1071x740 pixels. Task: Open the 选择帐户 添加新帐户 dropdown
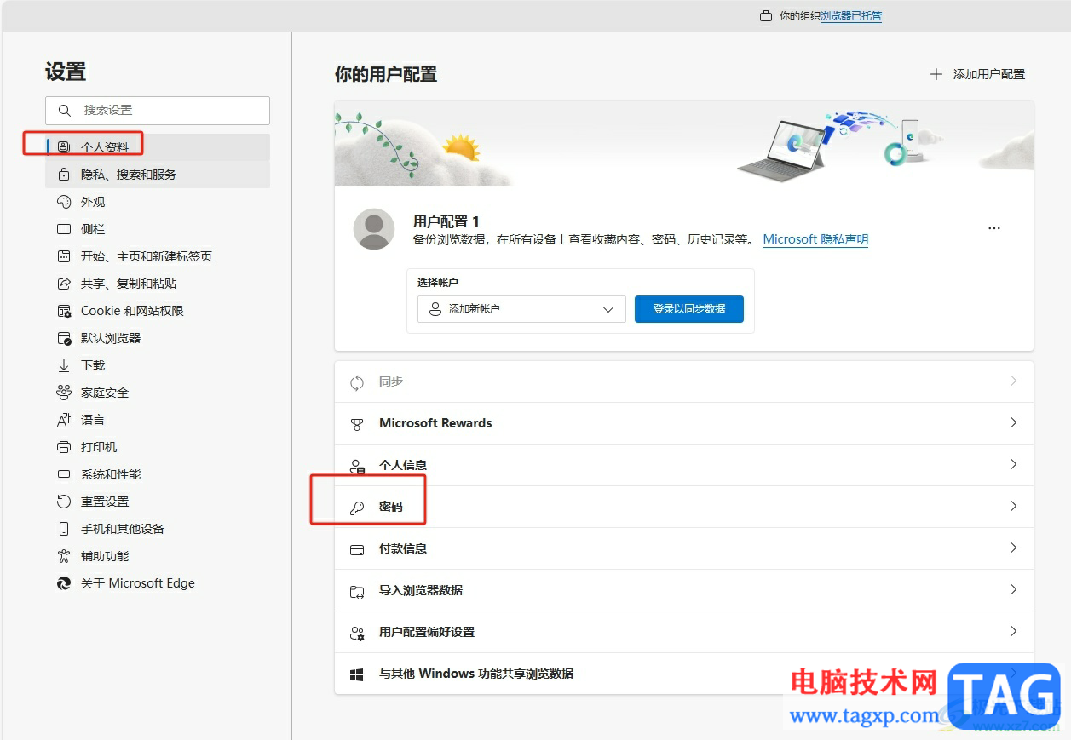tap(521, 309)
